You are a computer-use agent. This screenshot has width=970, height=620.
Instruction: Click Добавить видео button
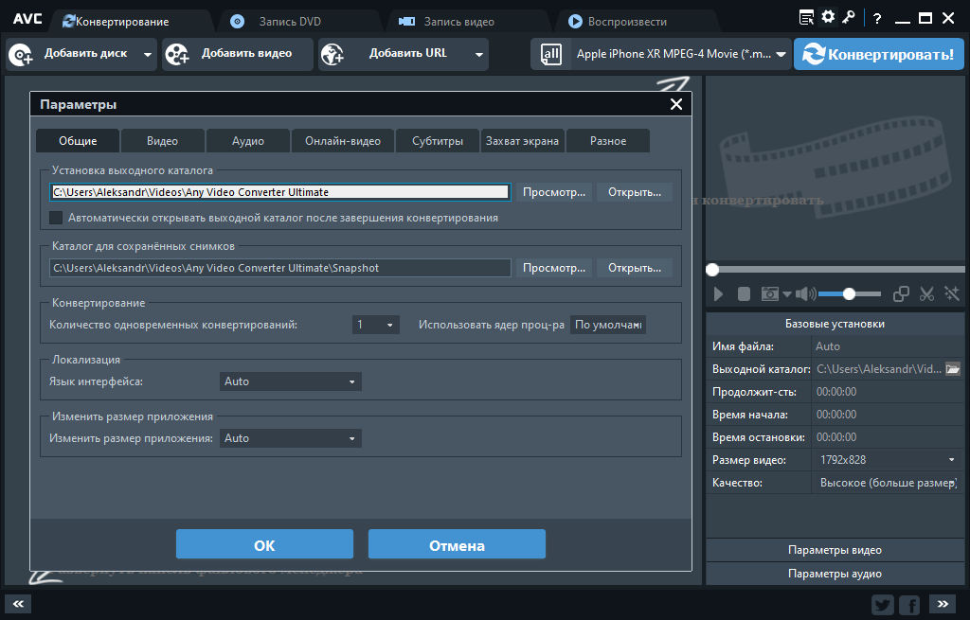(238, 54)
